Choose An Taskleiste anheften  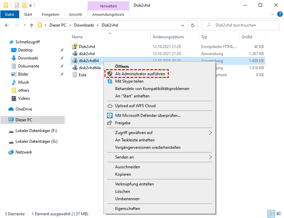pos(159,140)
